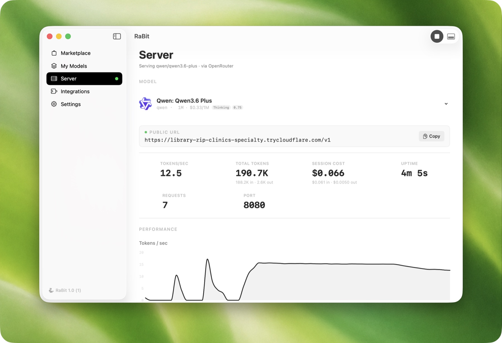
Task: Click the 4m 5s uptime value
Action: tap(414, 173)
